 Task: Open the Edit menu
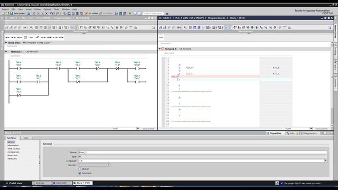pos(13,9)
